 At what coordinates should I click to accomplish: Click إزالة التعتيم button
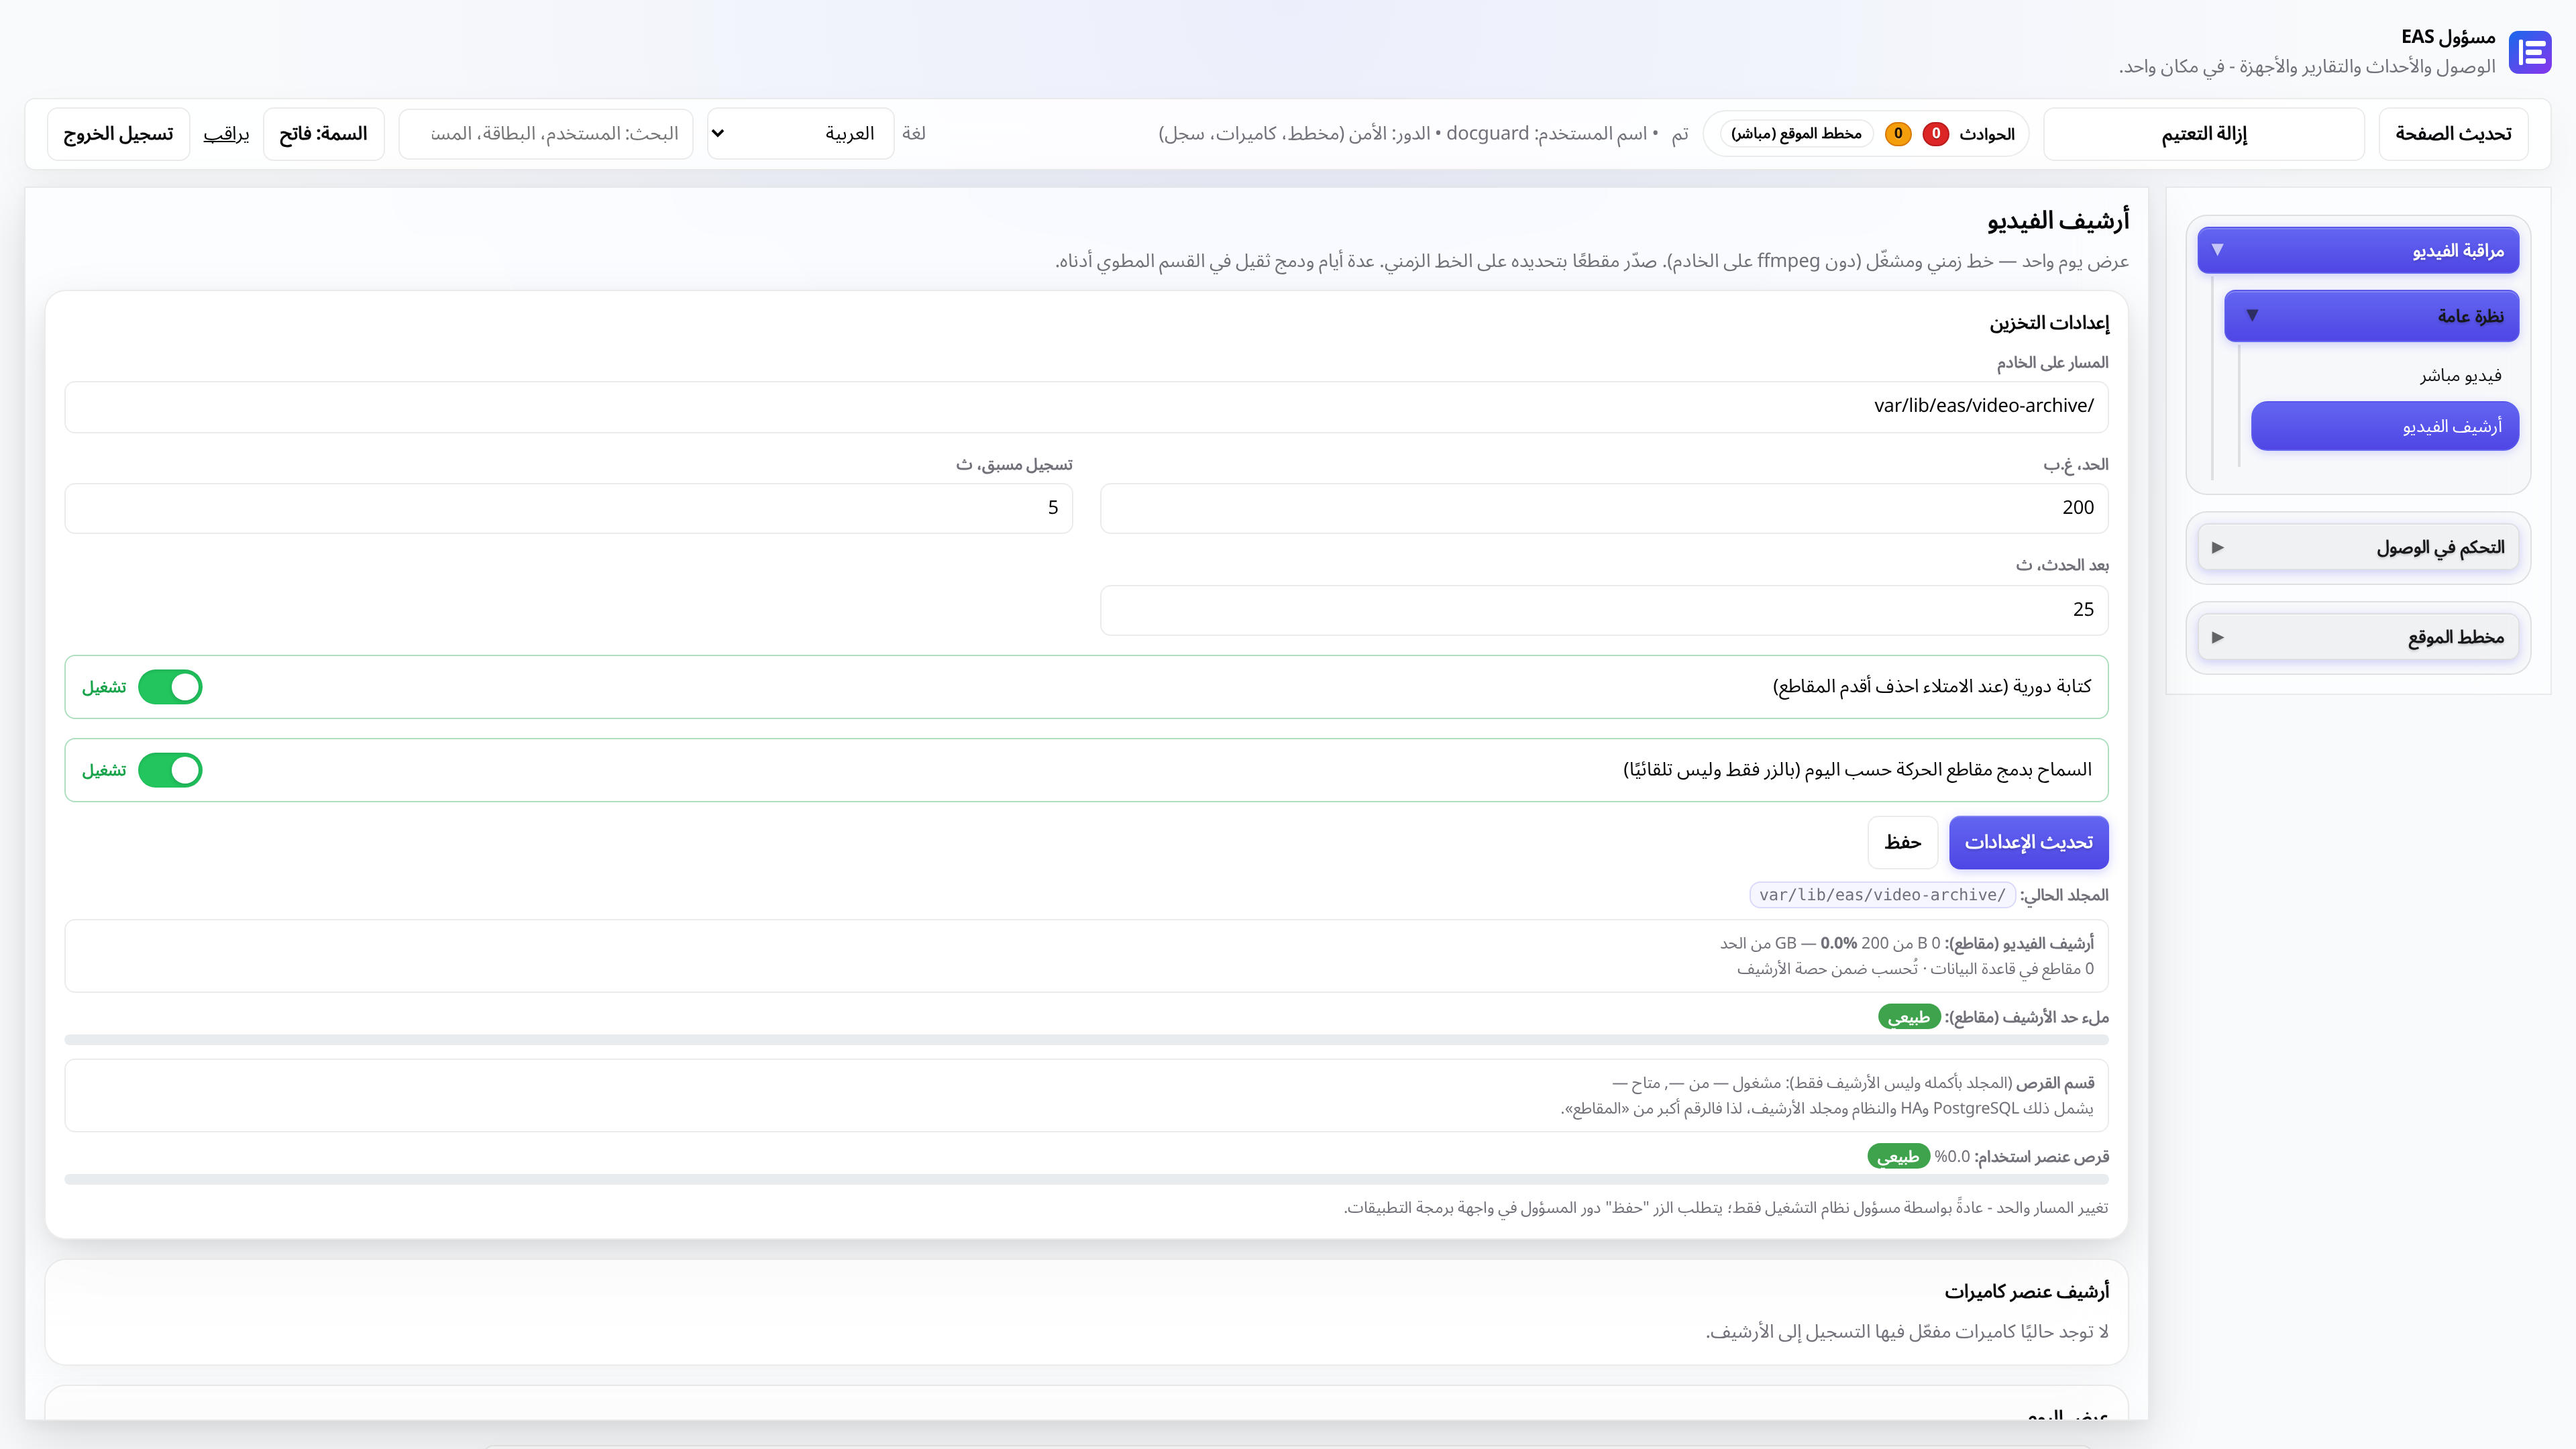coord(2204,134)
